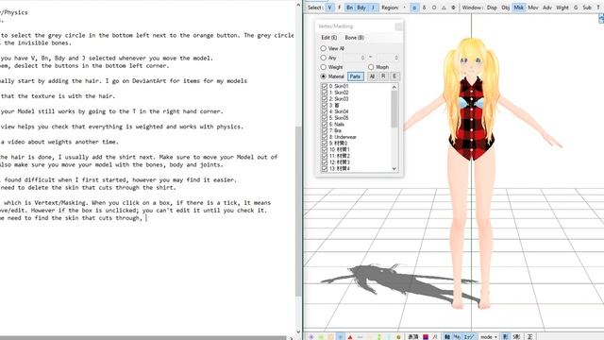Screen dimensions: 604x340
Task: Toggle the 表頂 display button
Action: pos(413,337)
